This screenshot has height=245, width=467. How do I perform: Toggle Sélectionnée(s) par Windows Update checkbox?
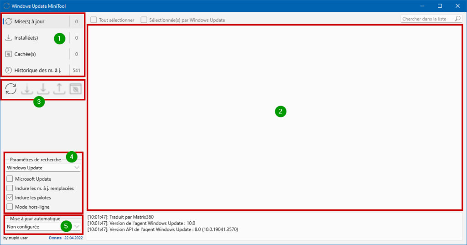point(144,20)
